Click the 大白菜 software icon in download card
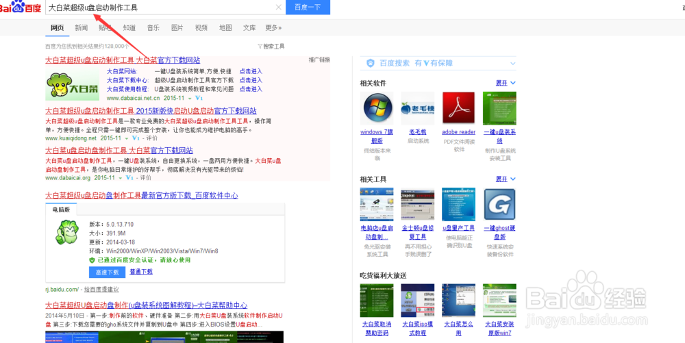The height and width of the screenshot is (343, 685). [67, 232]
